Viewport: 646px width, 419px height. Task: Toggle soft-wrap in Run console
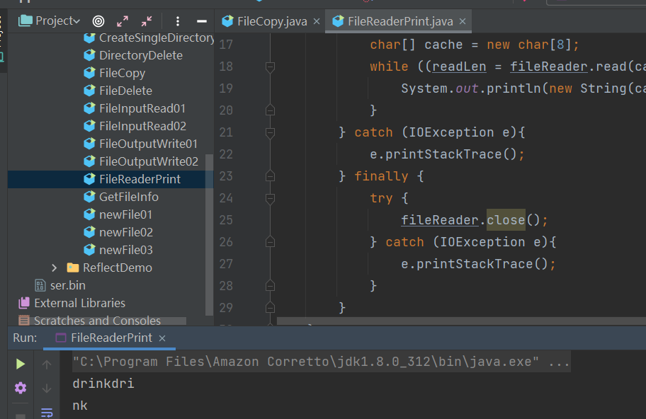coord(47,412)
